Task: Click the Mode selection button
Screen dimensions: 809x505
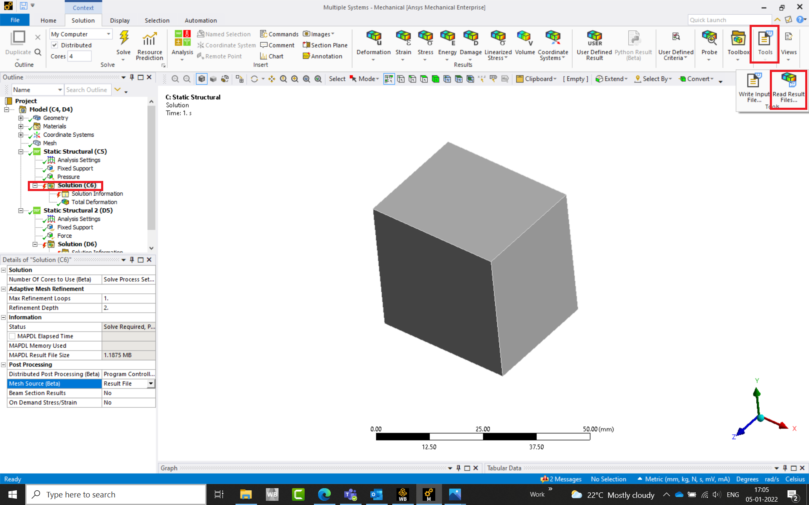Action: pyautogui.click(x=364, y=79)
